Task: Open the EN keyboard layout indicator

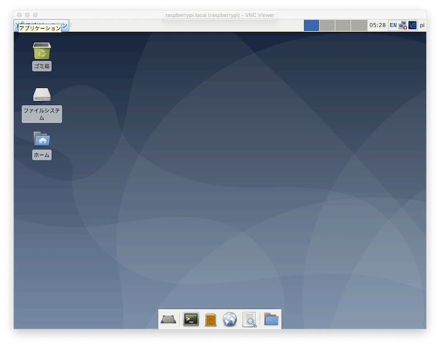Action: click(393, 25)
